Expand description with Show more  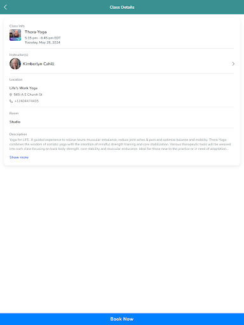19,157
